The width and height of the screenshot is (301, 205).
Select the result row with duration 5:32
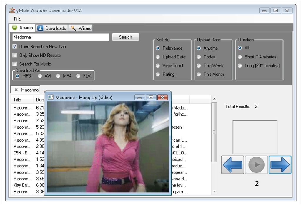(x=28, y=134)
